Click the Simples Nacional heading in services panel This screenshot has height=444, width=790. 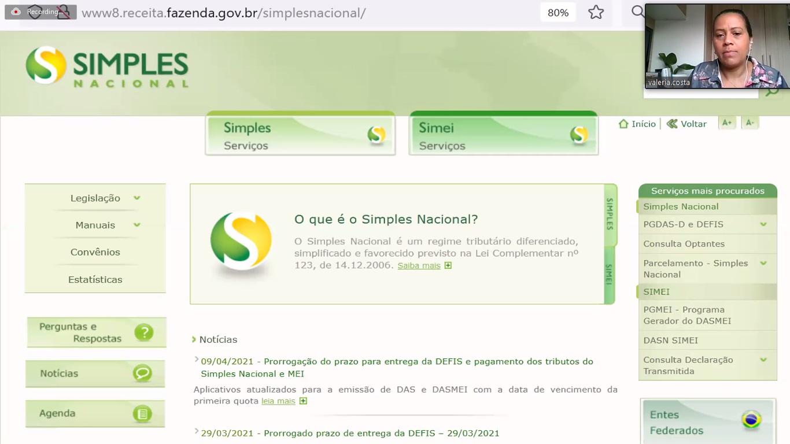(681, 206)
